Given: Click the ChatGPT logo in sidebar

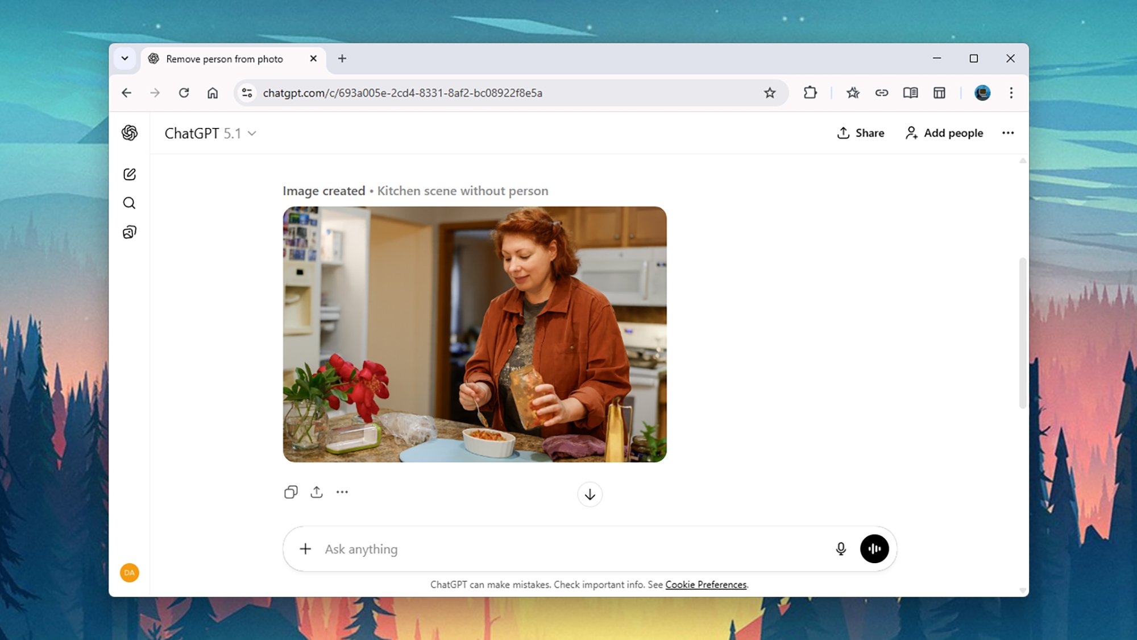Looking at the screenshot, I should (130, 133).
